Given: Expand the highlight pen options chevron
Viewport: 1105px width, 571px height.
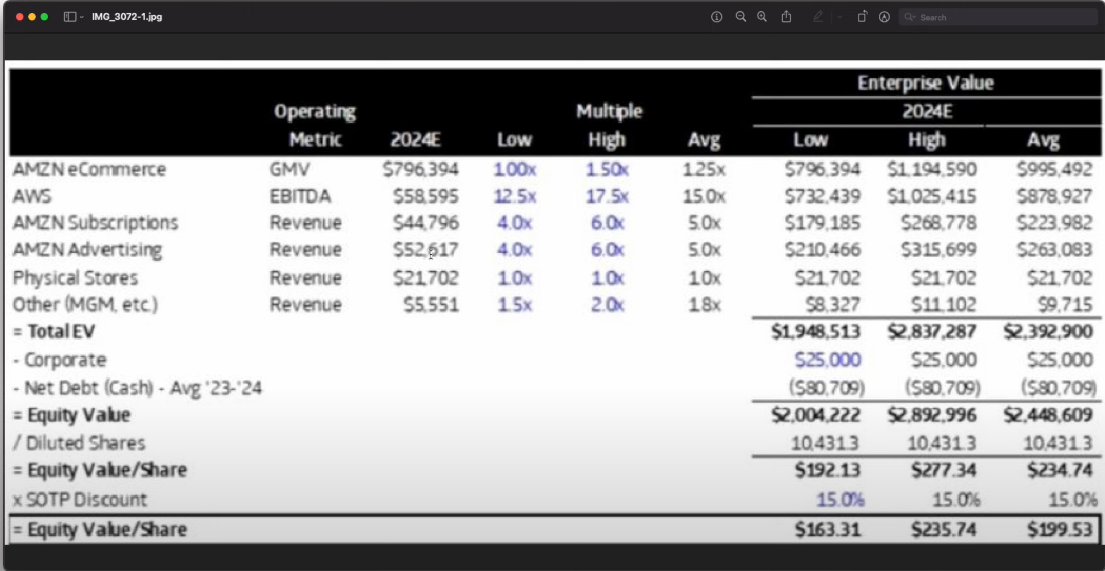Looking at the screenshot, I should pyautogui.click(x=840, y=17).
